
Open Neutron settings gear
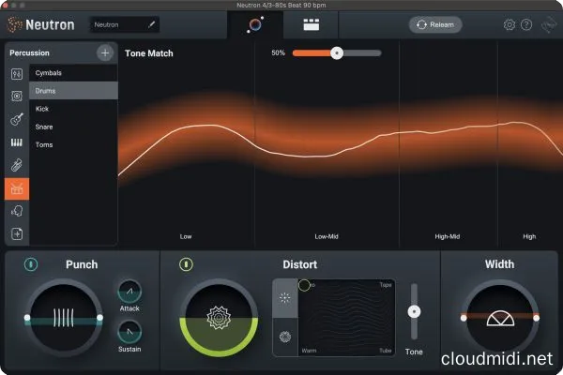tap(510, 24)
